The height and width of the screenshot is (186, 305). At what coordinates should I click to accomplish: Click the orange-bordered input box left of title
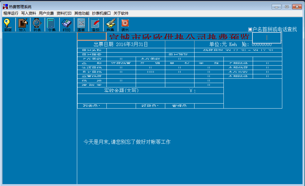click(92, 36)
